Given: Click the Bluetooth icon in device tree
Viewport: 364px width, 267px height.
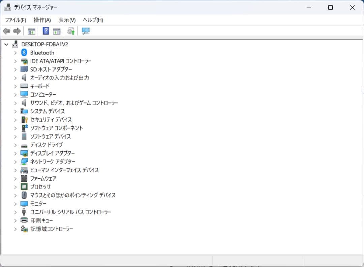Looking at the screenshot, I should [24, 53].
